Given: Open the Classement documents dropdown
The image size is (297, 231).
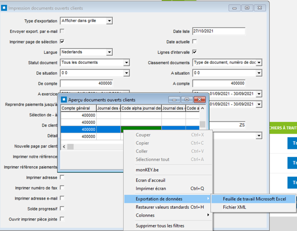Looking at the screenshot, I should [259, 62].
